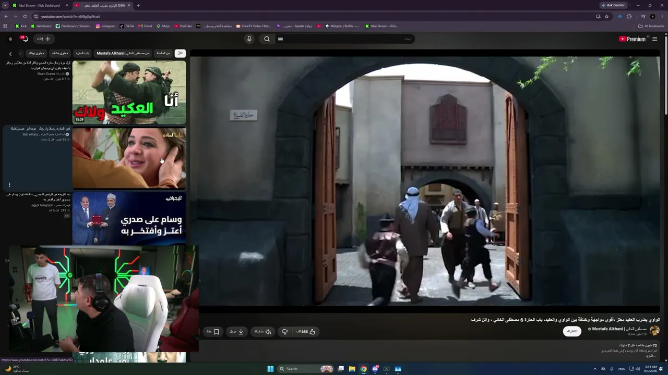Open the Widgets | Botrix bookmark
This screenshot has height=375, width=668.
(x=342, y=26)
